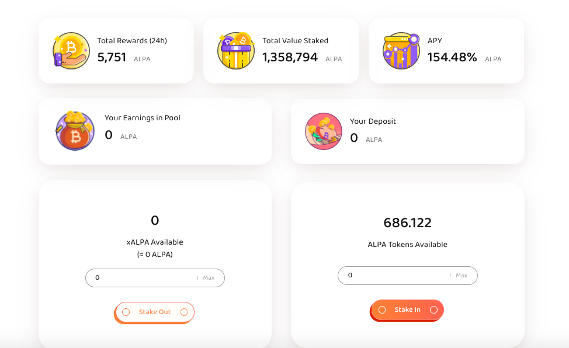Click the Stake In button
569x348 pixels.
407,310
